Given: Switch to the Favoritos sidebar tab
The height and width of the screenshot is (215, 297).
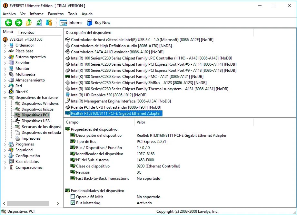Looking at the screenshot, I should point(26,32).
